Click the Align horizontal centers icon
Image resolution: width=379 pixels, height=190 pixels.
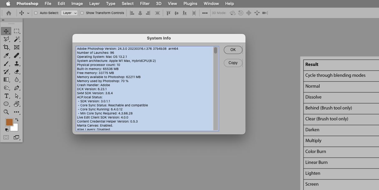pyautogui.click(x=140, y=13)
